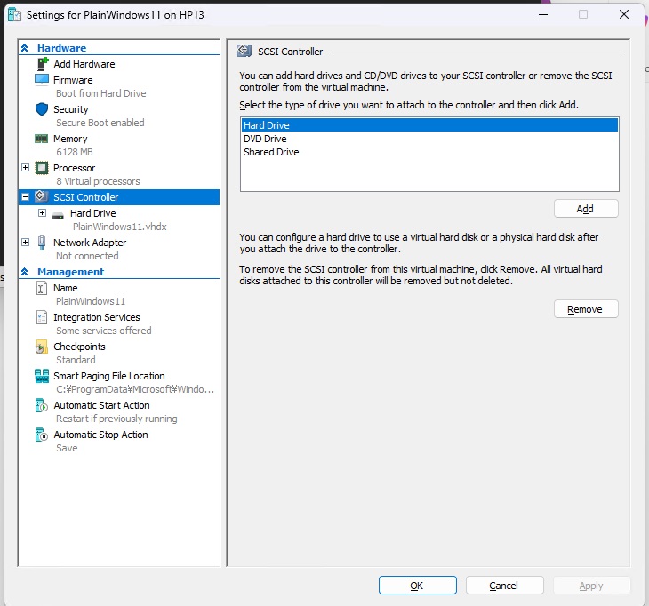This screenshot has width=649, height=606.
Task: Click the 'Boot from Hard Drive' text
Action: tap(101, 93)
